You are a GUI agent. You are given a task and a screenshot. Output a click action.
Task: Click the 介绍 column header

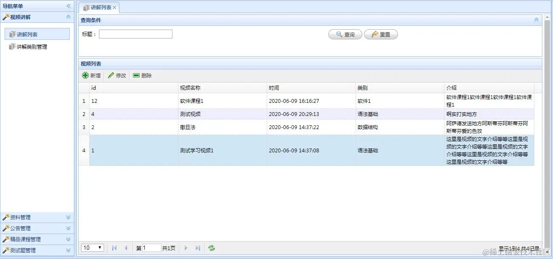point(489,88)
